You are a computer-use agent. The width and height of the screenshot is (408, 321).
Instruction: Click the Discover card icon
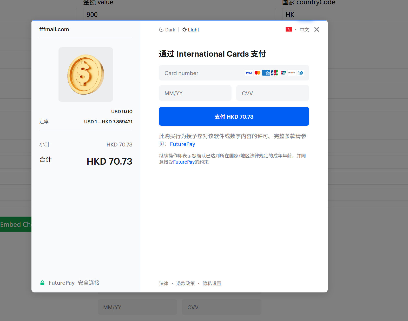coord(292,73)
